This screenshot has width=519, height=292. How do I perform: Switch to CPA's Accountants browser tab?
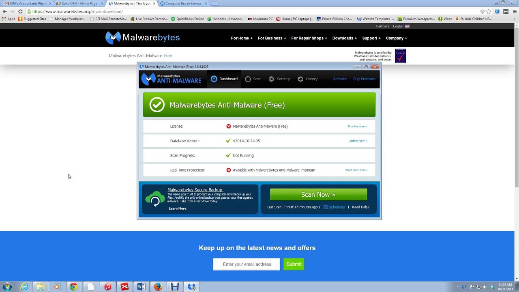28,3
